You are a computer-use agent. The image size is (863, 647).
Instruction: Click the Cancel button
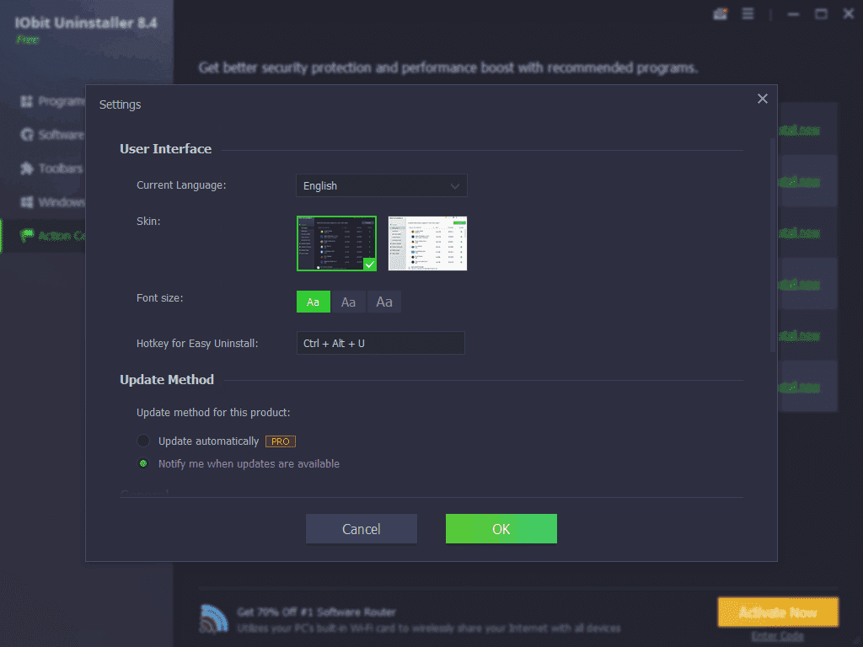click(x=362, y=529)
